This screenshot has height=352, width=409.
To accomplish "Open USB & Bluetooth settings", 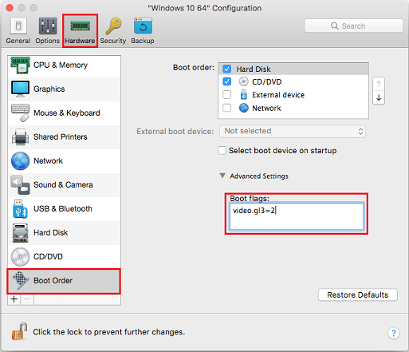I will pyautogui.click(x=64, y=209).
